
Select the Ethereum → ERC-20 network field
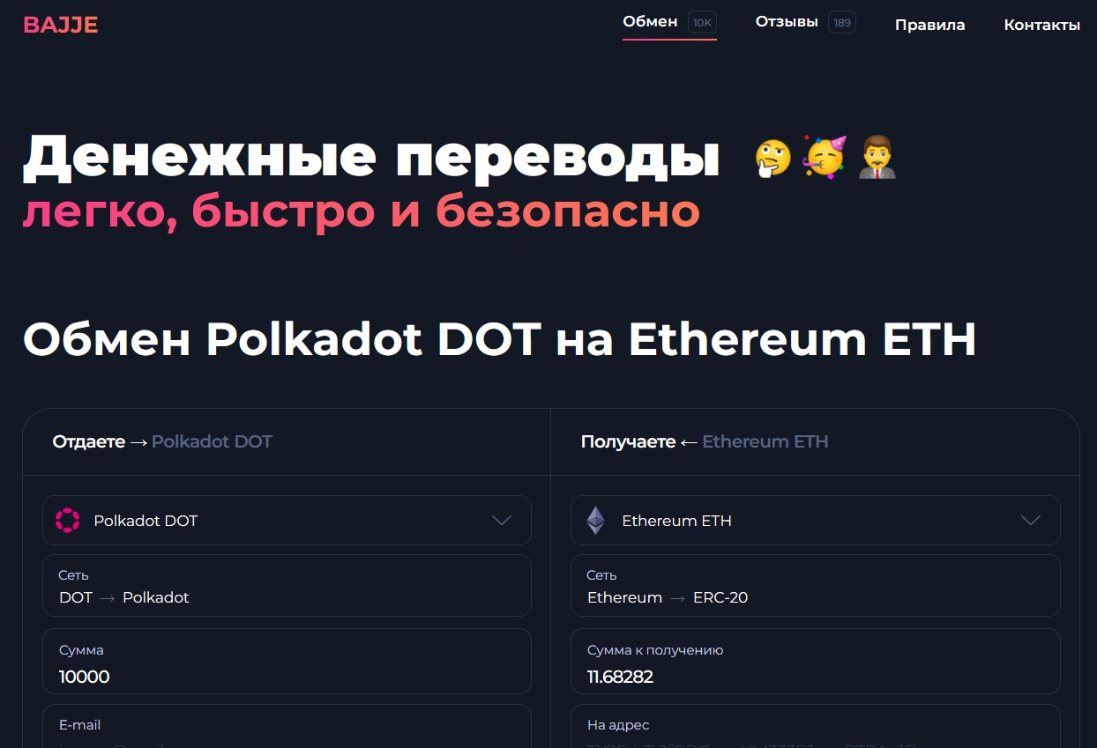(x=815, y=586)
